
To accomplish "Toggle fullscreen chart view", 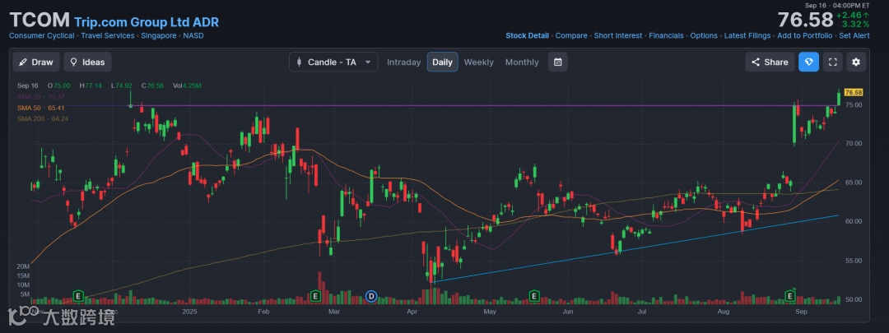I will 832,62.
